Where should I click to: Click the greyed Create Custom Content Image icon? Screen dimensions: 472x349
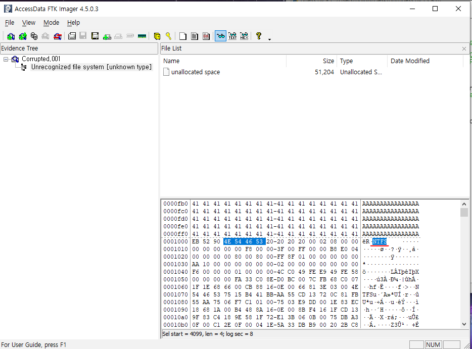[118, 36]
